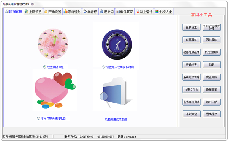The height and width of the screenshot is (141, 228).
Task: Click the QQ number in status bar
Action: (x=106, y=137)
